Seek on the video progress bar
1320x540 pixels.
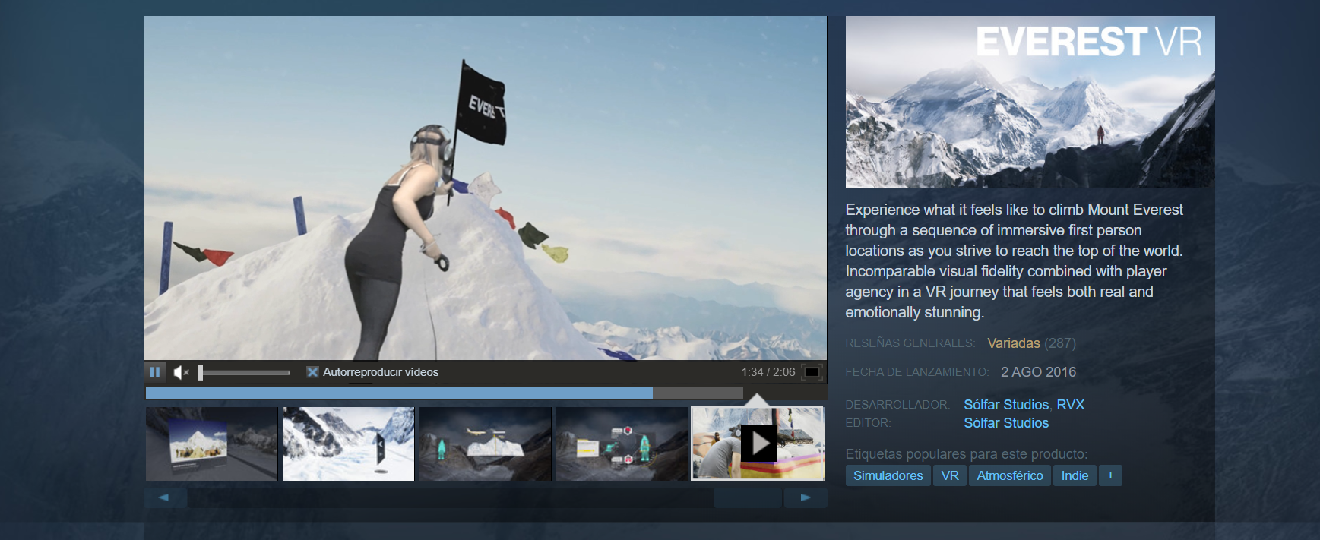coord(444,393)
